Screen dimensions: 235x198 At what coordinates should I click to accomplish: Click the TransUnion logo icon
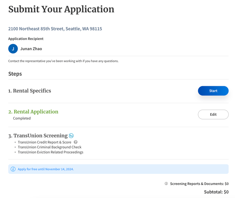71,136
